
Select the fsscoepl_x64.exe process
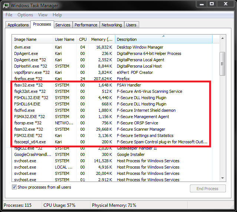[x=112, y=142]
